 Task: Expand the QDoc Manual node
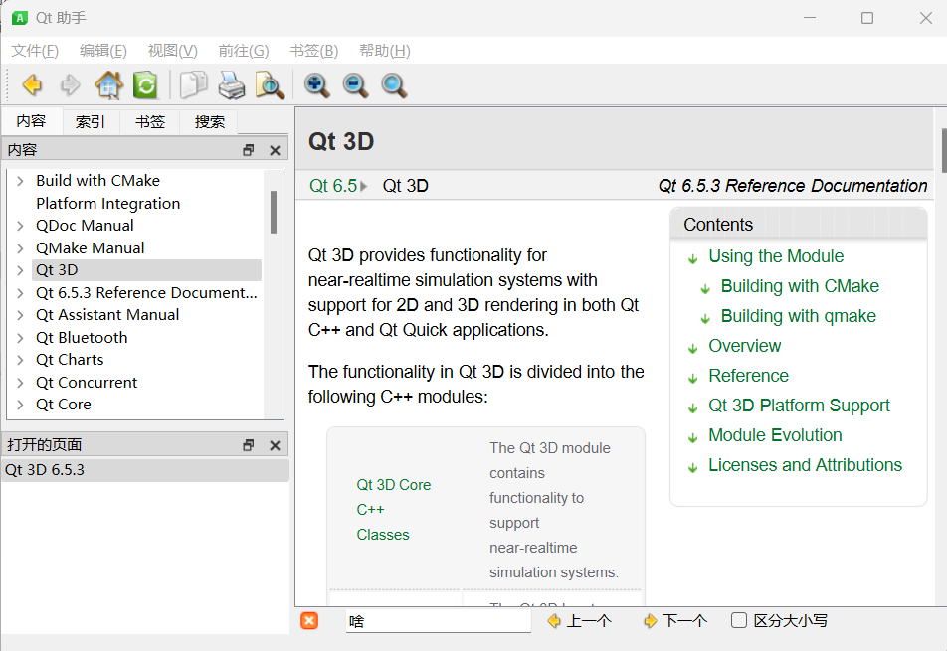pos(21,226)
